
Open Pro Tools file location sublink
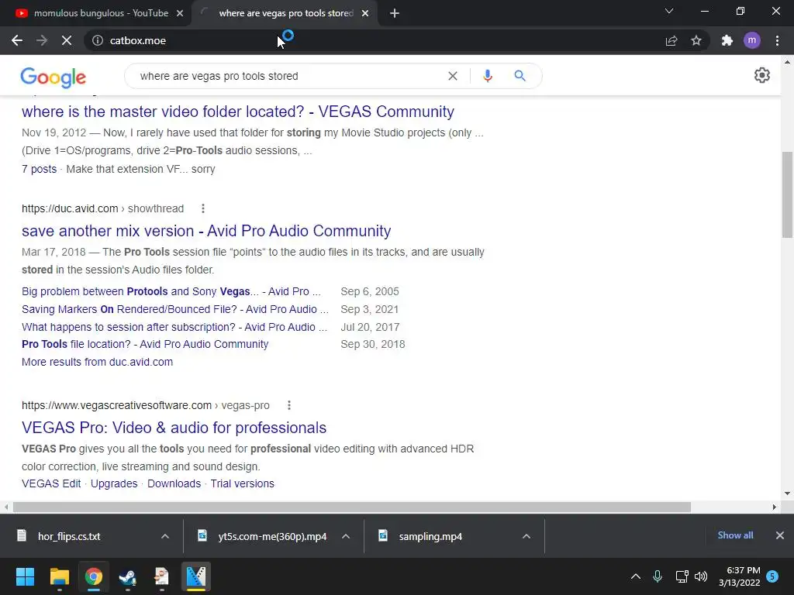[145, 344]
